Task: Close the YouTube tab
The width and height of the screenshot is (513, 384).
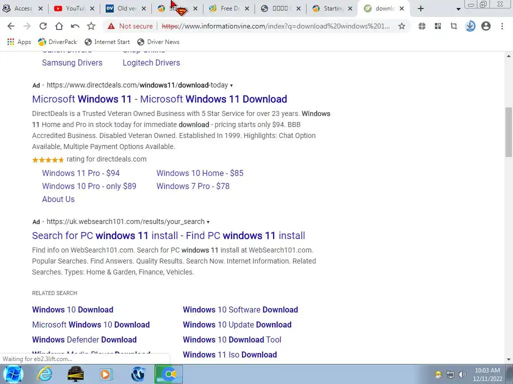Action: click(x=92, y=9)
